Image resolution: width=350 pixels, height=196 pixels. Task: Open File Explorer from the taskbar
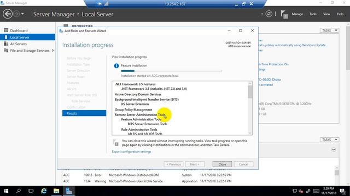point(56,191)
